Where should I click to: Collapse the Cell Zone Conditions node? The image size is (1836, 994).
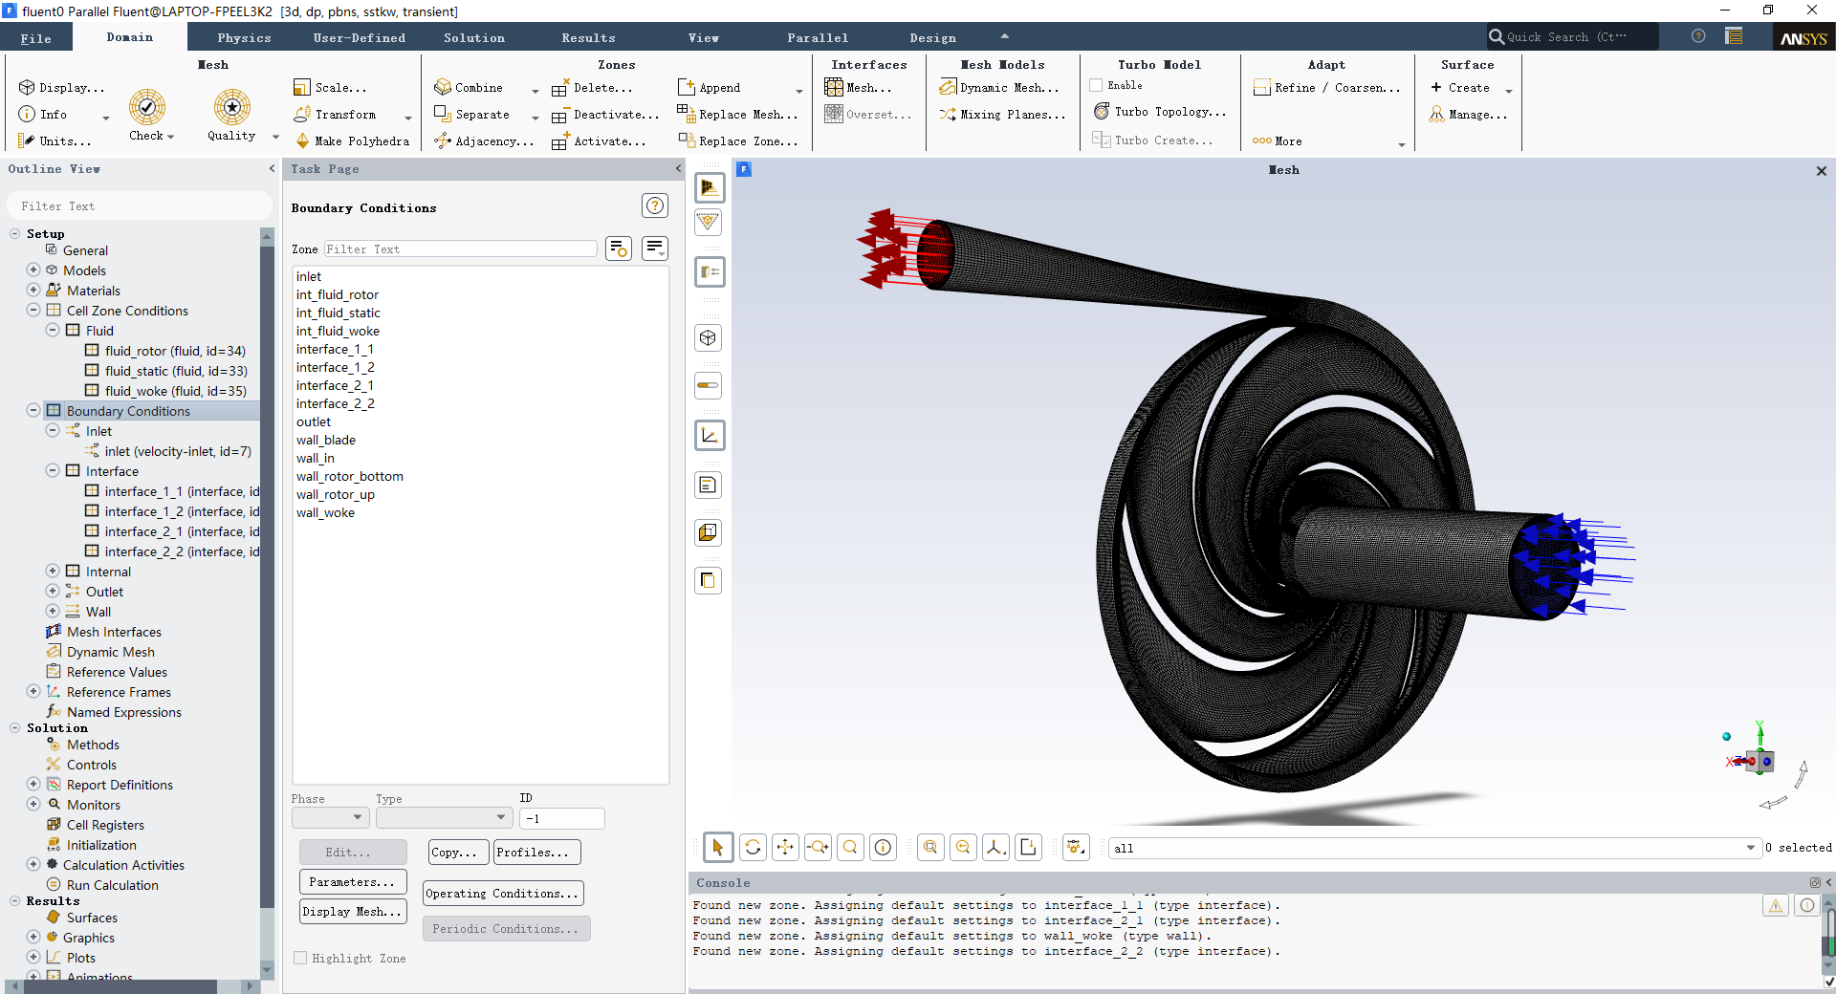tap(33, 311)
